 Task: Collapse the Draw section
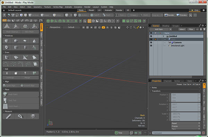3,53
